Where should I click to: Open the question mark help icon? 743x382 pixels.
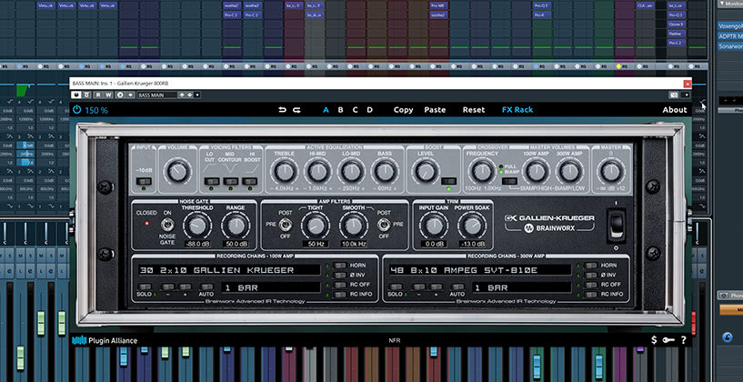point(683,340)
